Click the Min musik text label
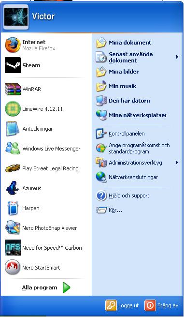The height and width of the screenshot is (317, 184). point(123,86)
